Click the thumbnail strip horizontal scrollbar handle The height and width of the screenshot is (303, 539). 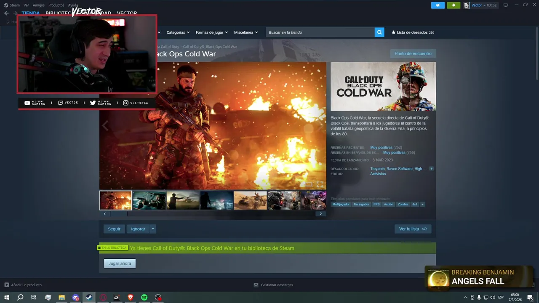pyautogui.click(x=118, y=214)
